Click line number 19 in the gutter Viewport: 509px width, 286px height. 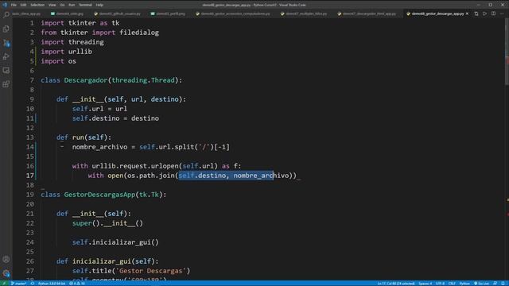click(30, 195)
